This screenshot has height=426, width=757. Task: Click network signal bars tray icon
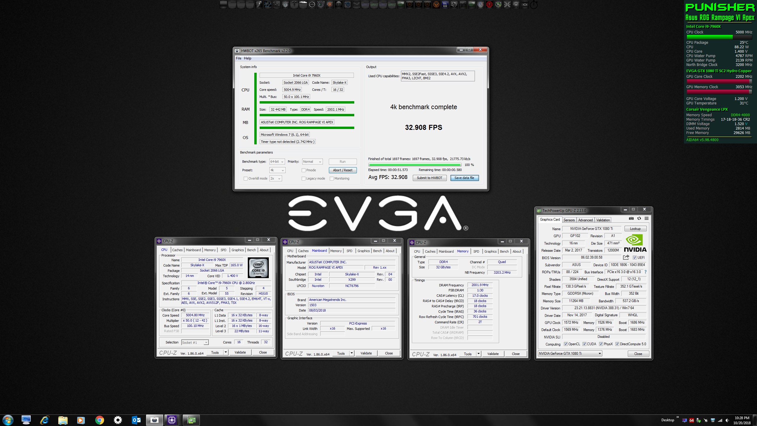[x=720, y=420]
